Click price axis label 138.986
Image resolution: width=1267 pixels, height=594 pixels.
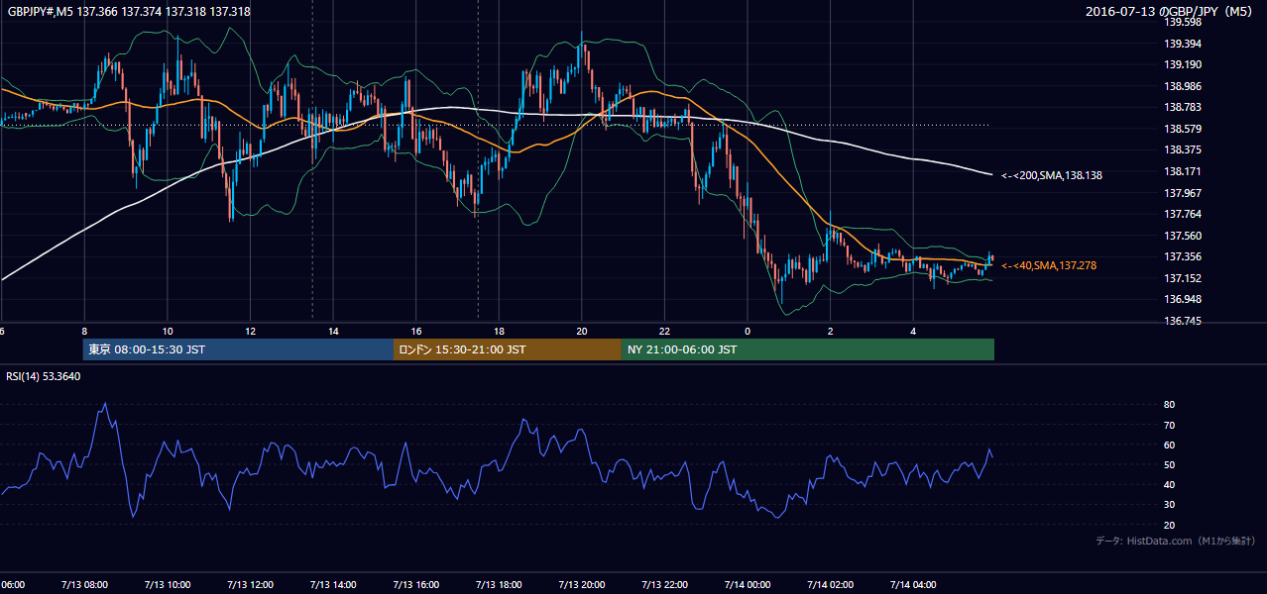coord(1183,86)
